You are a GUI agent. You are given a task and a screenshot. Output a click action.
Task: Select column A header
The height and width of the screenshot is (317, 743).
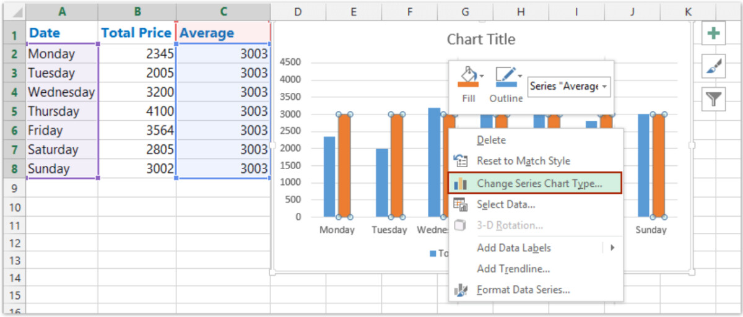click(x=62, y=12)
